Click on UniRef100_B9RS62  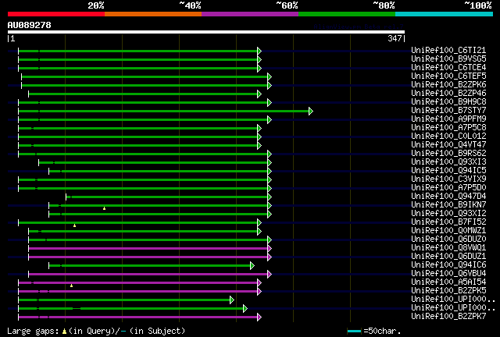coord(448,153)
